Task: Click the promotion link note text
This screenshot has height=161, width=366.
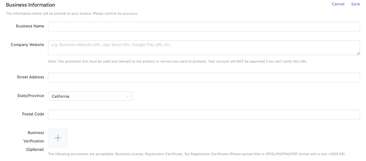Action: pyautogui.click(x=178, y=61)
